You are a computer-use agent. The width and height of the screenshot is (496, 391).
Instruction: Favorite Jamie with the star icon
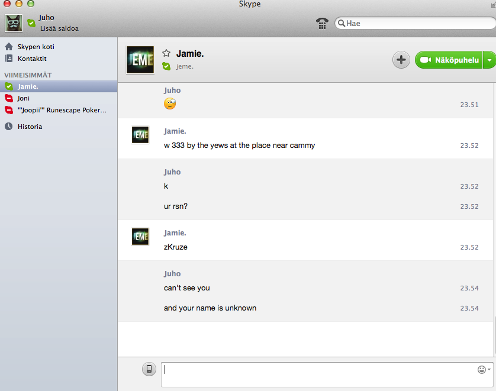click(x=166, y=53)
